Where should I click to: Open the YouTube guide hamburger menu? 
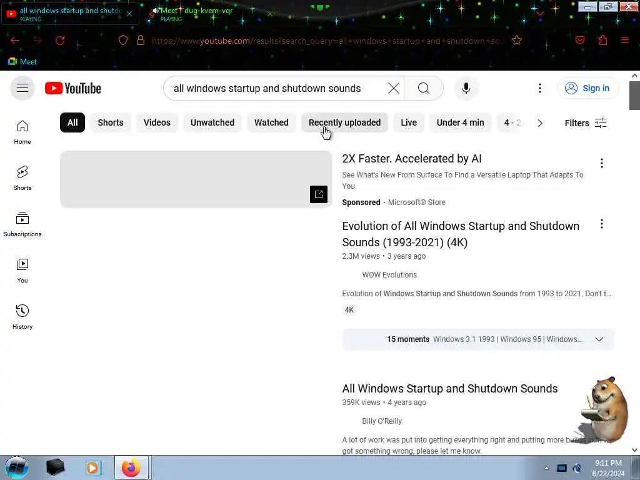click(x=22, y=88)
